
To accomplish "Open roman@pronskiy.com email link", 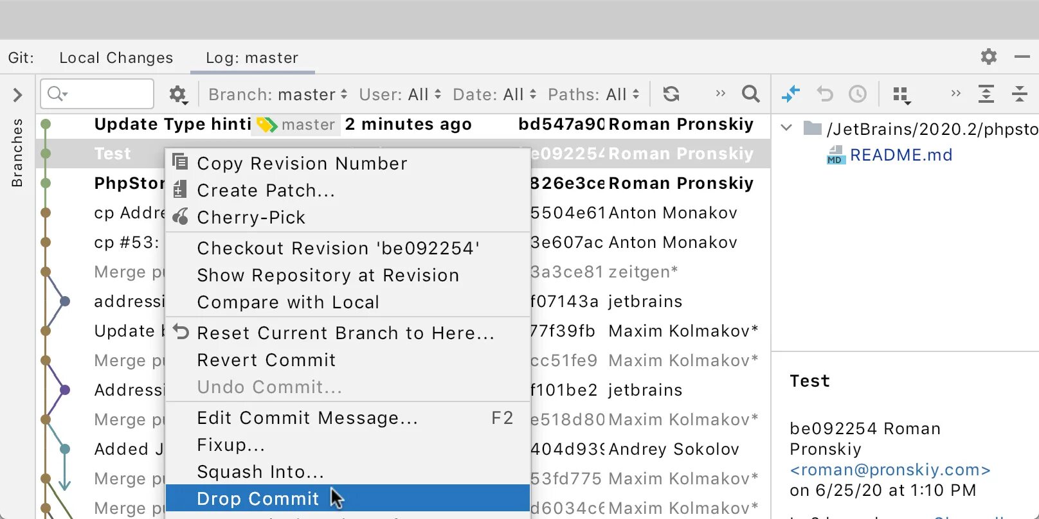I will pos(890,470).
